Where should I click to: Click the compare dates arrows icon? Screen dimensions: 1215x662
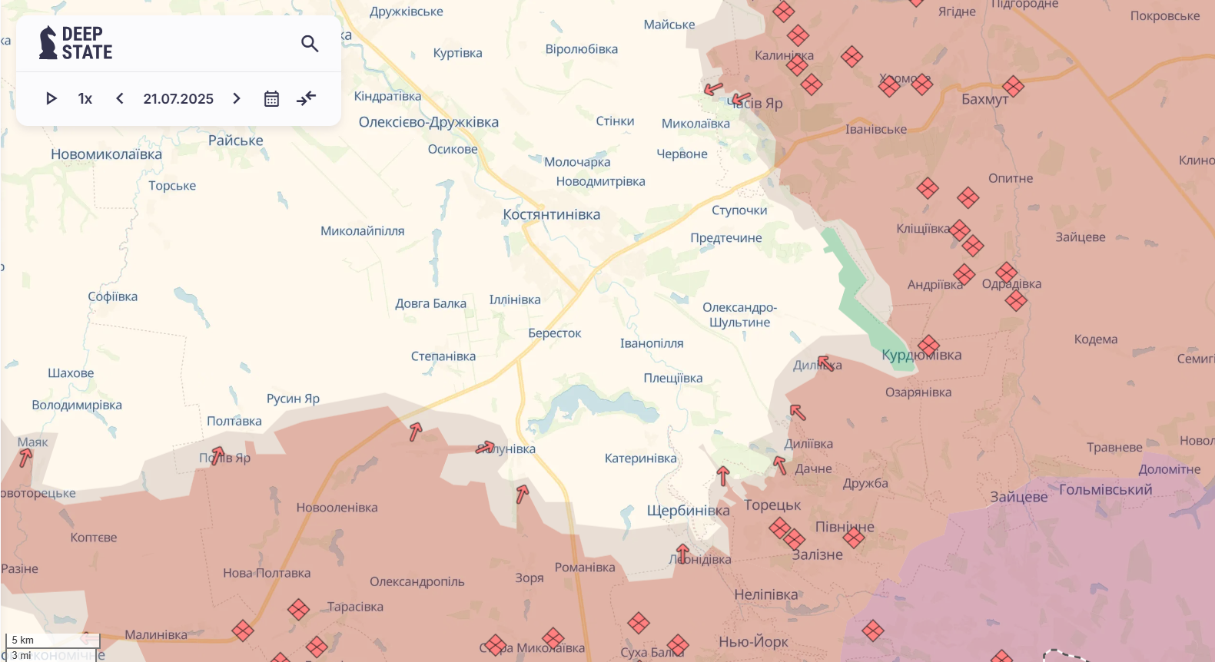coord(306,98)
